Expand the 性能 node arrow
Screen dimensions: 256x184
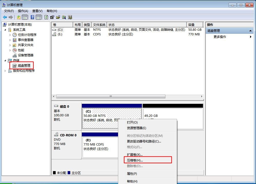[10, 50]
